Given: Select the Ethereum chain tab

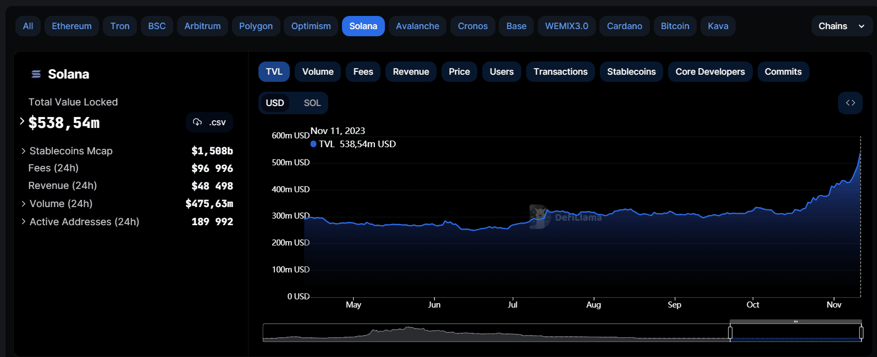Looking at the screenshot, I should pyautogui.click(x=71, y=26).
